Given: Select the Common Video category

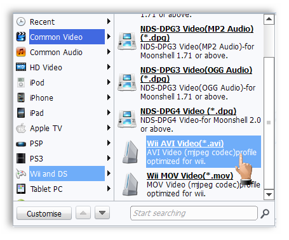Looking at the screenshot, I should (67, 37).
